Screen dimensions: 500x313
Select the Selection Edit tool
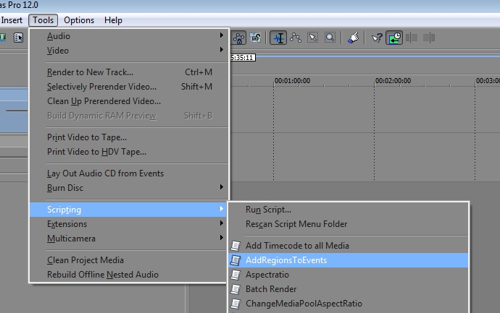coord(312,38)
